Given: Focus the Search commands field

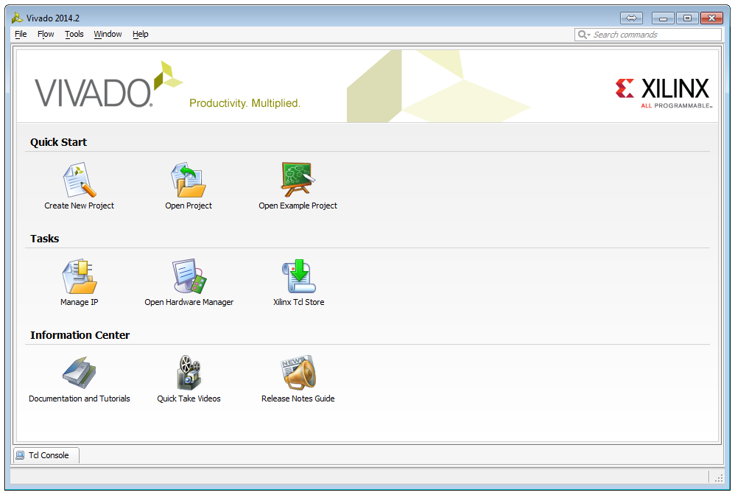Looking at the screenshot, I should pyautogui.click(x=648, y=35).
